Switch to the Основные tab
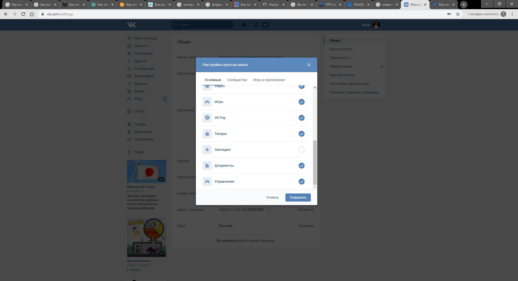This screenshot has height=281, width=518. click(x=213, y=80)
